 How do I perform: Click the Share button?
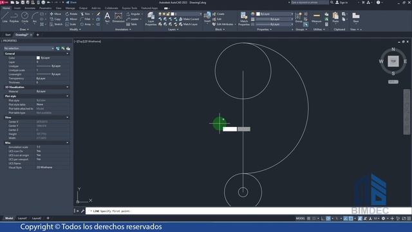pos(71,3)
